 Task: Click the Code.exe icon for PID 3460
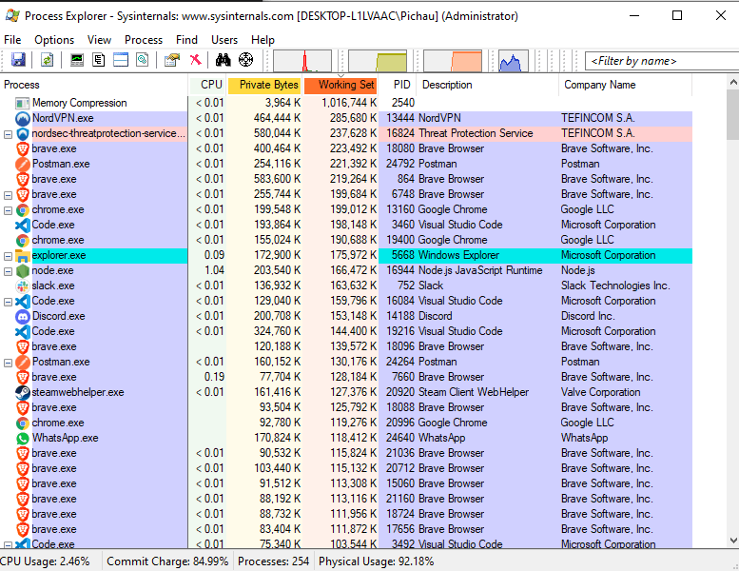coord(22,225)
